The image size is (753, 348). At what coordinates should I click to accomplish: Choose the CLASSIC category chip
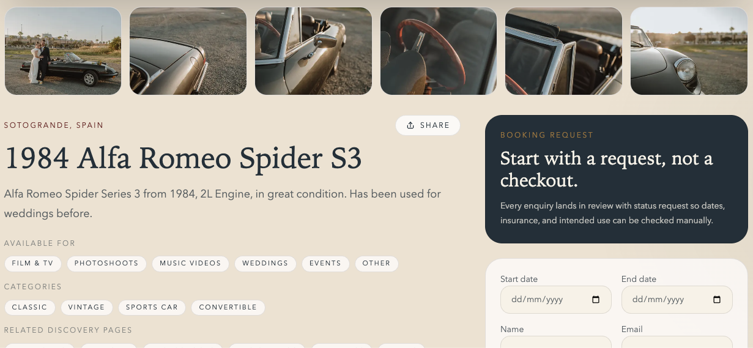[29, 307]
